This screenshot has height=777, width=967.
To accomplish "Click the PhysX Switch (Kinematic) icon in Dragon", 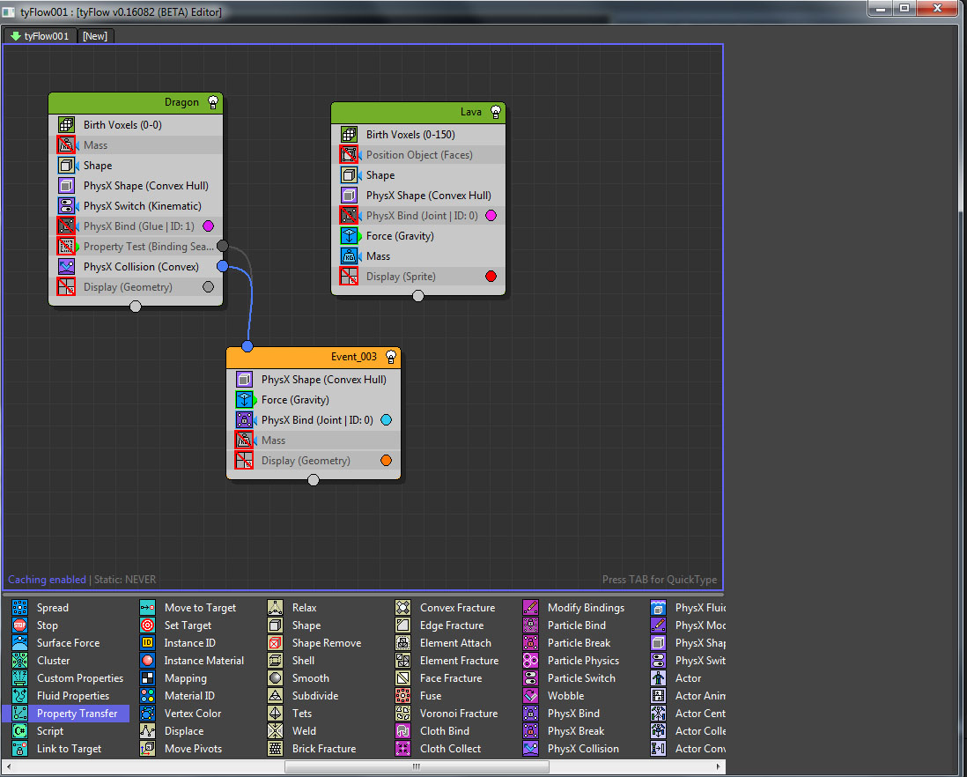I will pos(66,205).
